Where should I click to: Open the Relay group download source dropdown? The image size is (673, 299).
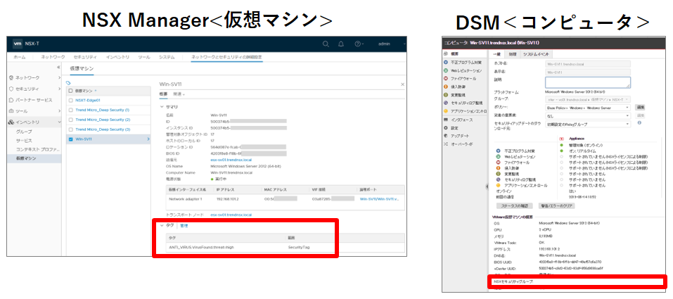[588, 124]
